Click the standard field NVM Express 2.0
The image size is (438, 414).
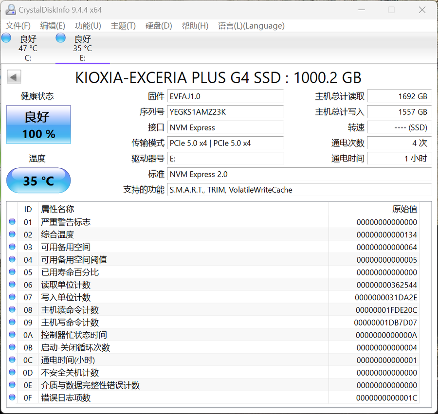coord(299,175)
